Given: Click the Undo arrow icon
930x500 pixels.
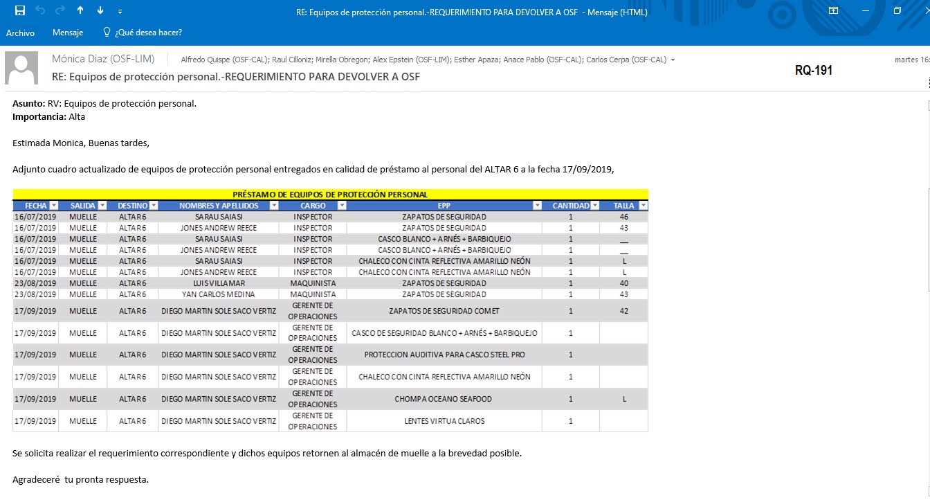Looking at the screenshot, I should [x=40, y=10].
